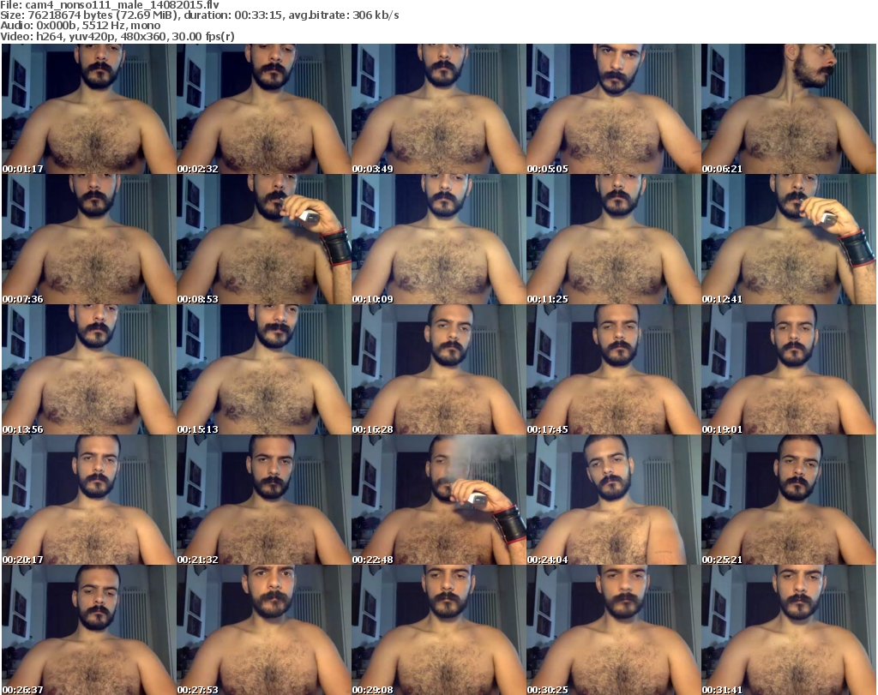Screen dimensions: 878x695
Task: Open thumbnail frame stamped 00:08:53
Action: (264, 239)
